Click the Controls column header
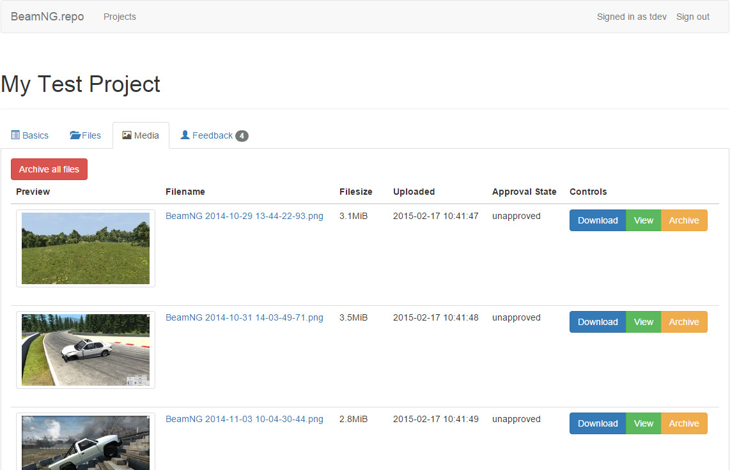This screenshot has height=470, width=730. click(589, 192)
